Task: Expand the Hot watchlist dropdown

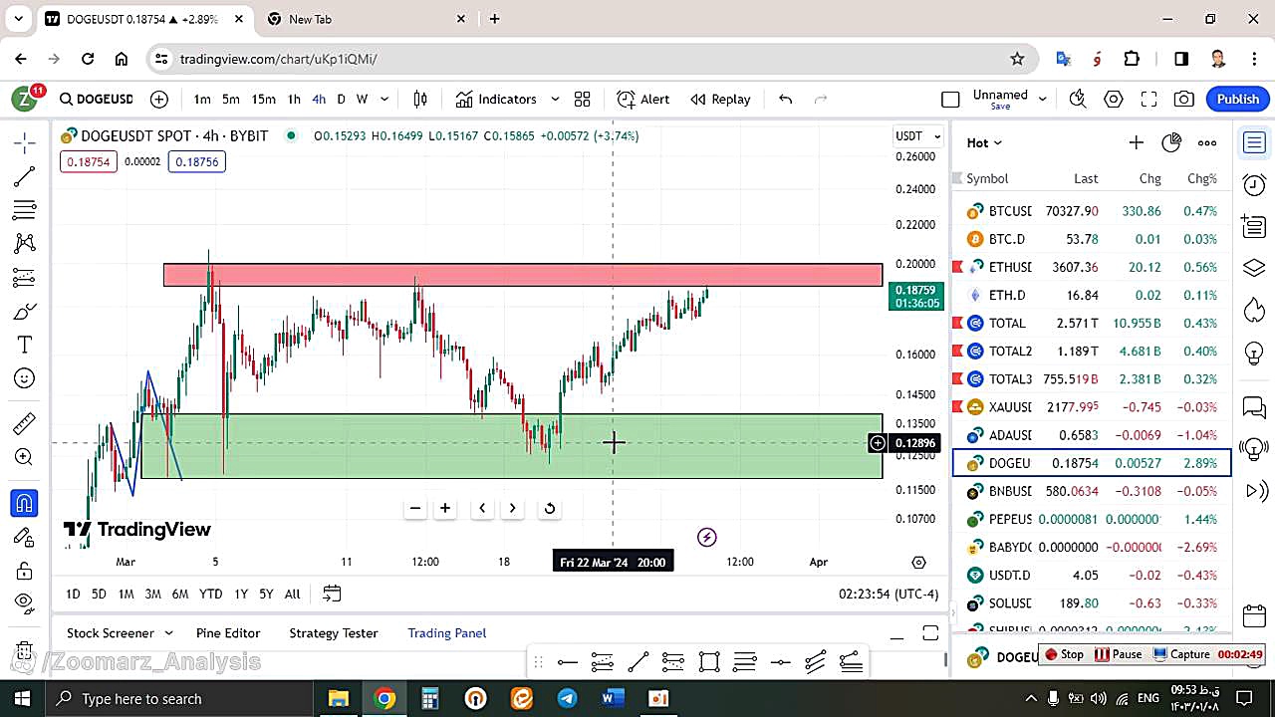Action: coord(984,142)
